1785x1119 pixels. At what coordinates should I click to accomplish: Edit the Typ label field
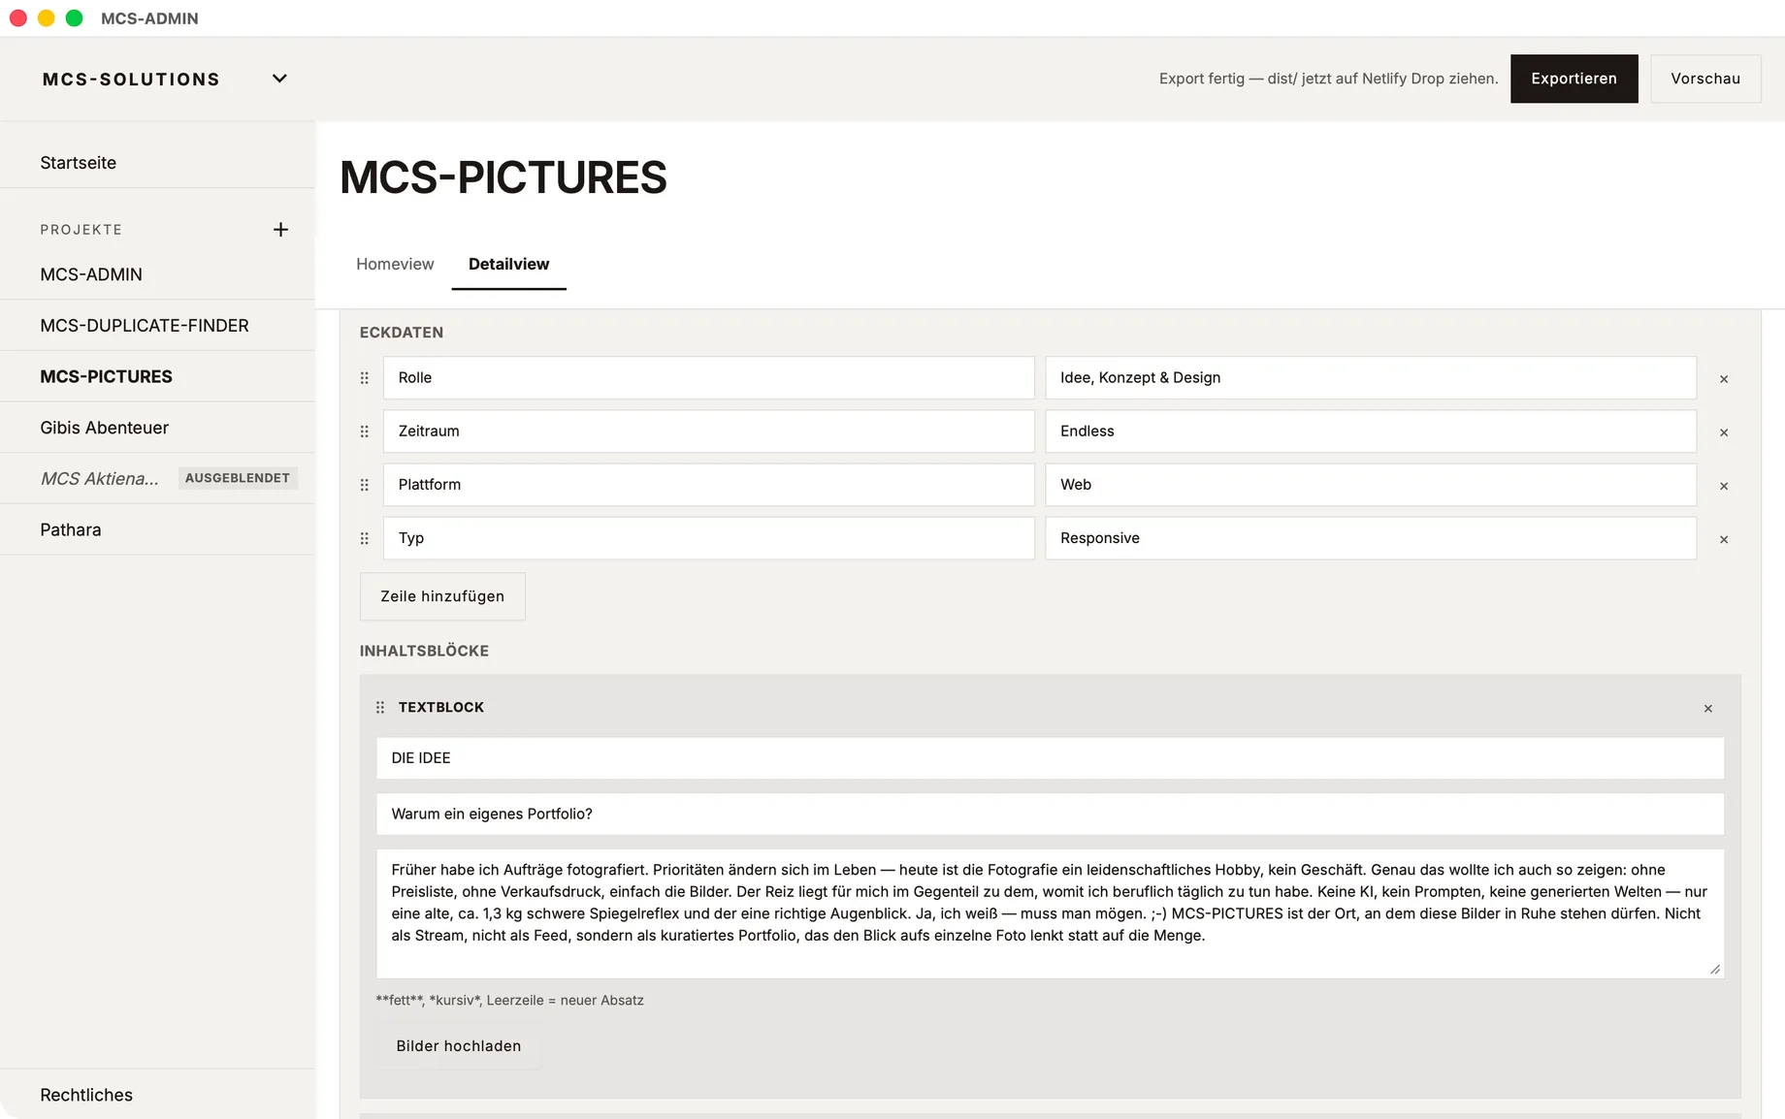[708, 537]
